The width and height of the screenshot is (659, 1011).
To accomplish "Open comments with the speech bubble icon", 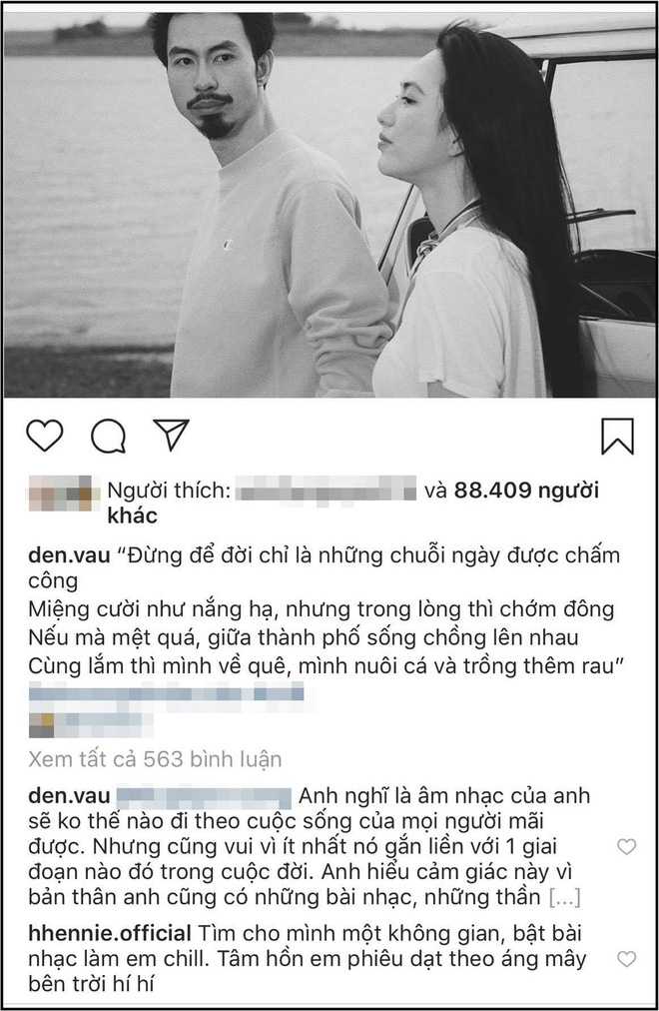I will point(108,437).
